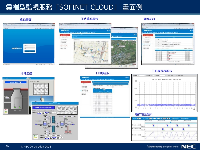Tick the left checkbox in the operation history toolbar
The image size is (200, 150).
(x=172, y=118)
